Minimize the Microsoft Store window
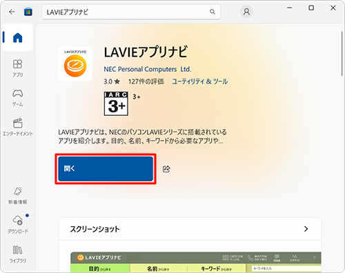The image size is (345, 273). coord(290,8)
